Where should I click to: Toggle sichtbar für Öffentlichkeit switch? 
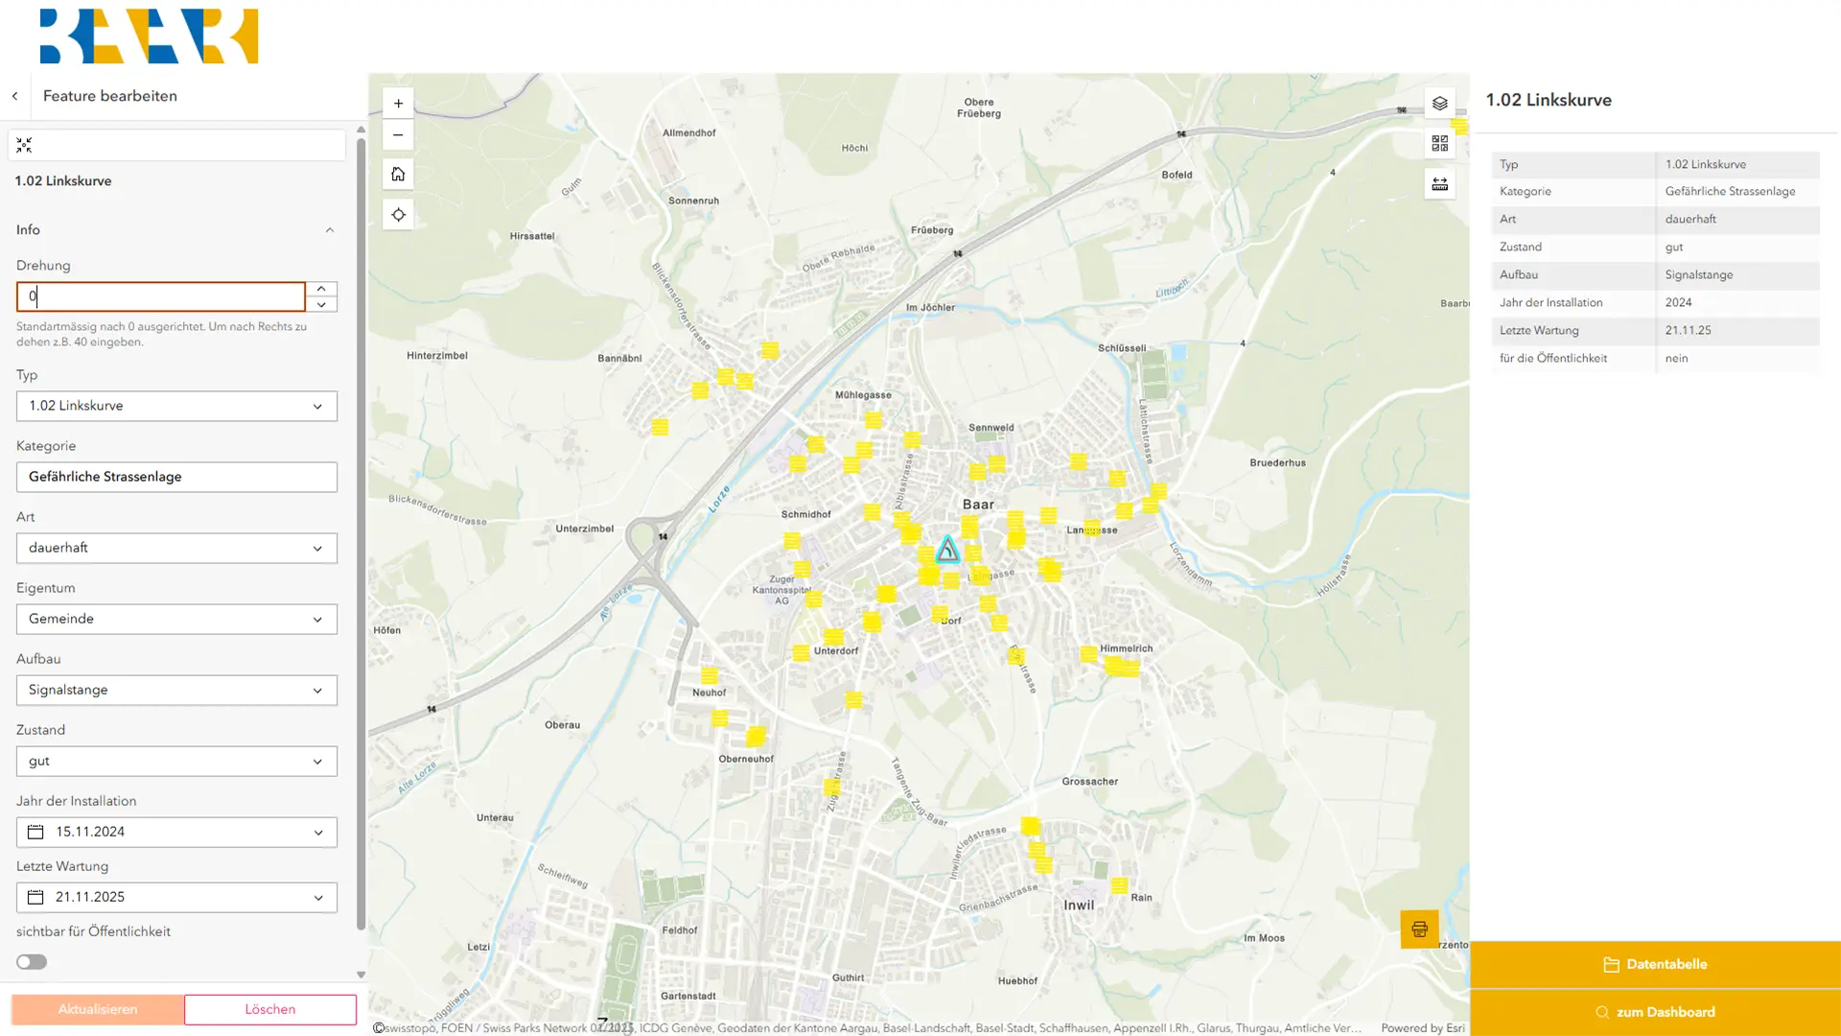[32, 961]
